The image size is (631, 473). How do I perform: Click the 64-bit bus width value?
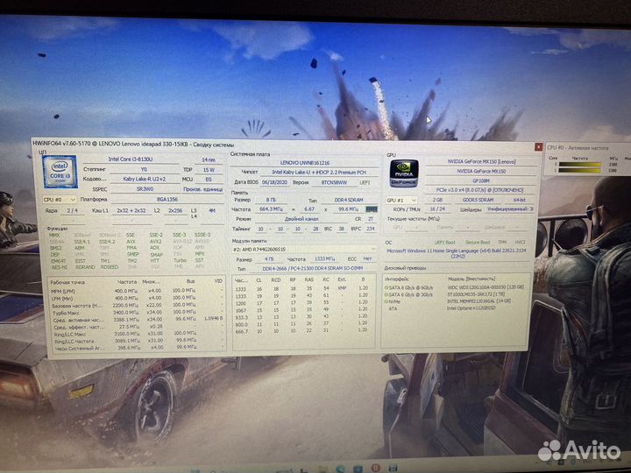[x=519, y=200]
